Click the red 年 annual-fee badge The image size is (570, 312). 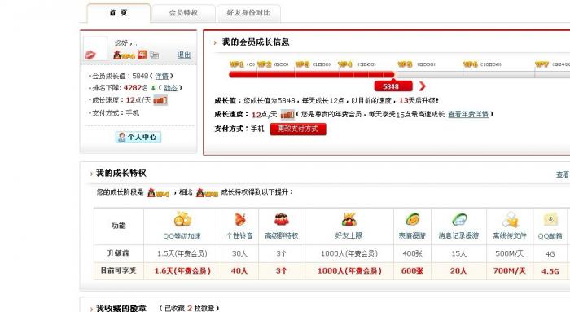pyautogui.click(x=142, y=55)
